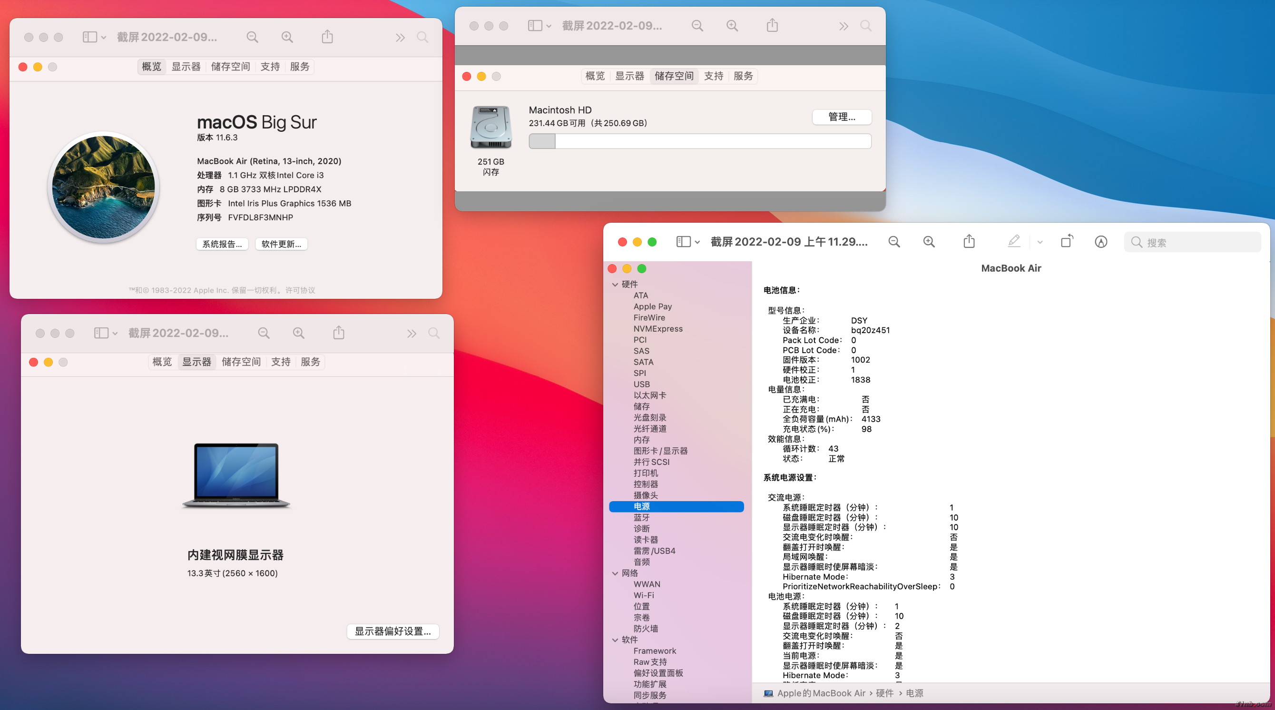1275x710 pixels.
Task: Click share icon in power screenshot window
Action: tap(969, 242)
